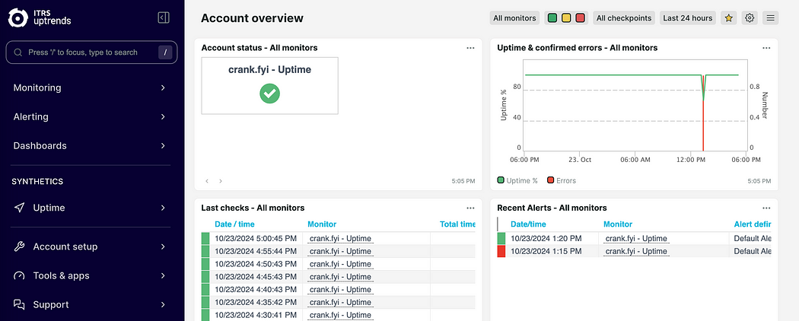
Task: Go to previous page in Account status
Action: pyautogui.click(x=207, y=181)
